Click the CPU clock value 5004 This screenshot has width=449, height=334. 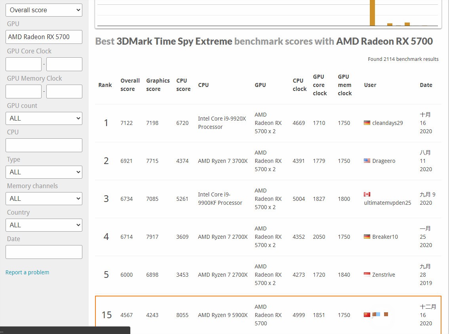tap(299, 199)
